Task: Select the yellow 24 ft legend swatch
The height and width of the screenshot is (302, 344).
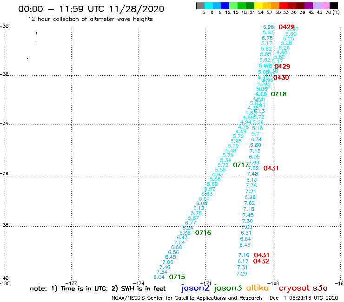Action: point(258,6)
